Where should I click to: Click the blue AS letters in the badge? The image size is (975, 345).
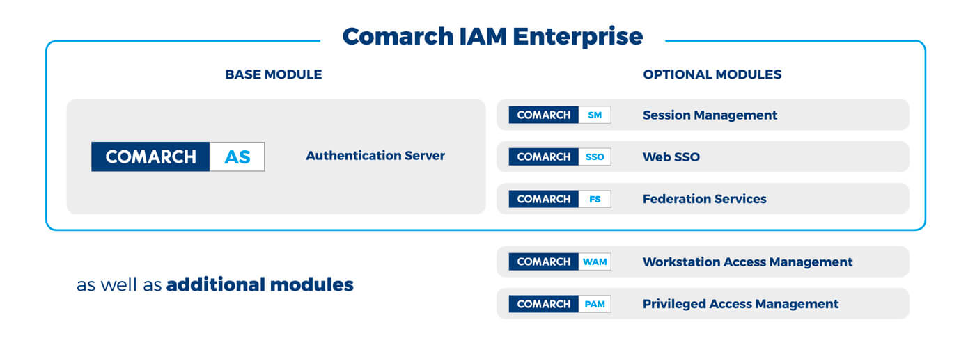237,157
